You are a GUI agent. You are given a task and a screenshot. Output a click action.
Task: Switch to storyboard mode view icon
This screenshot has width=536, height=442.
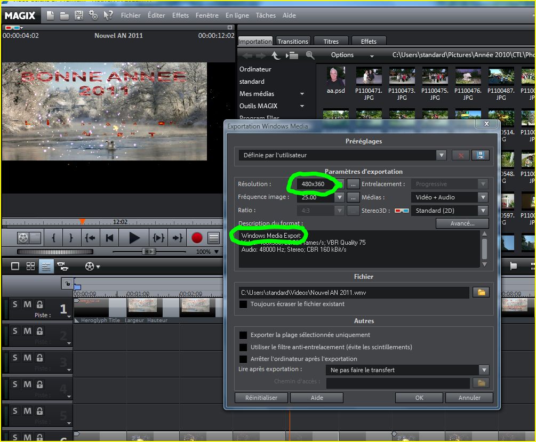15,266
